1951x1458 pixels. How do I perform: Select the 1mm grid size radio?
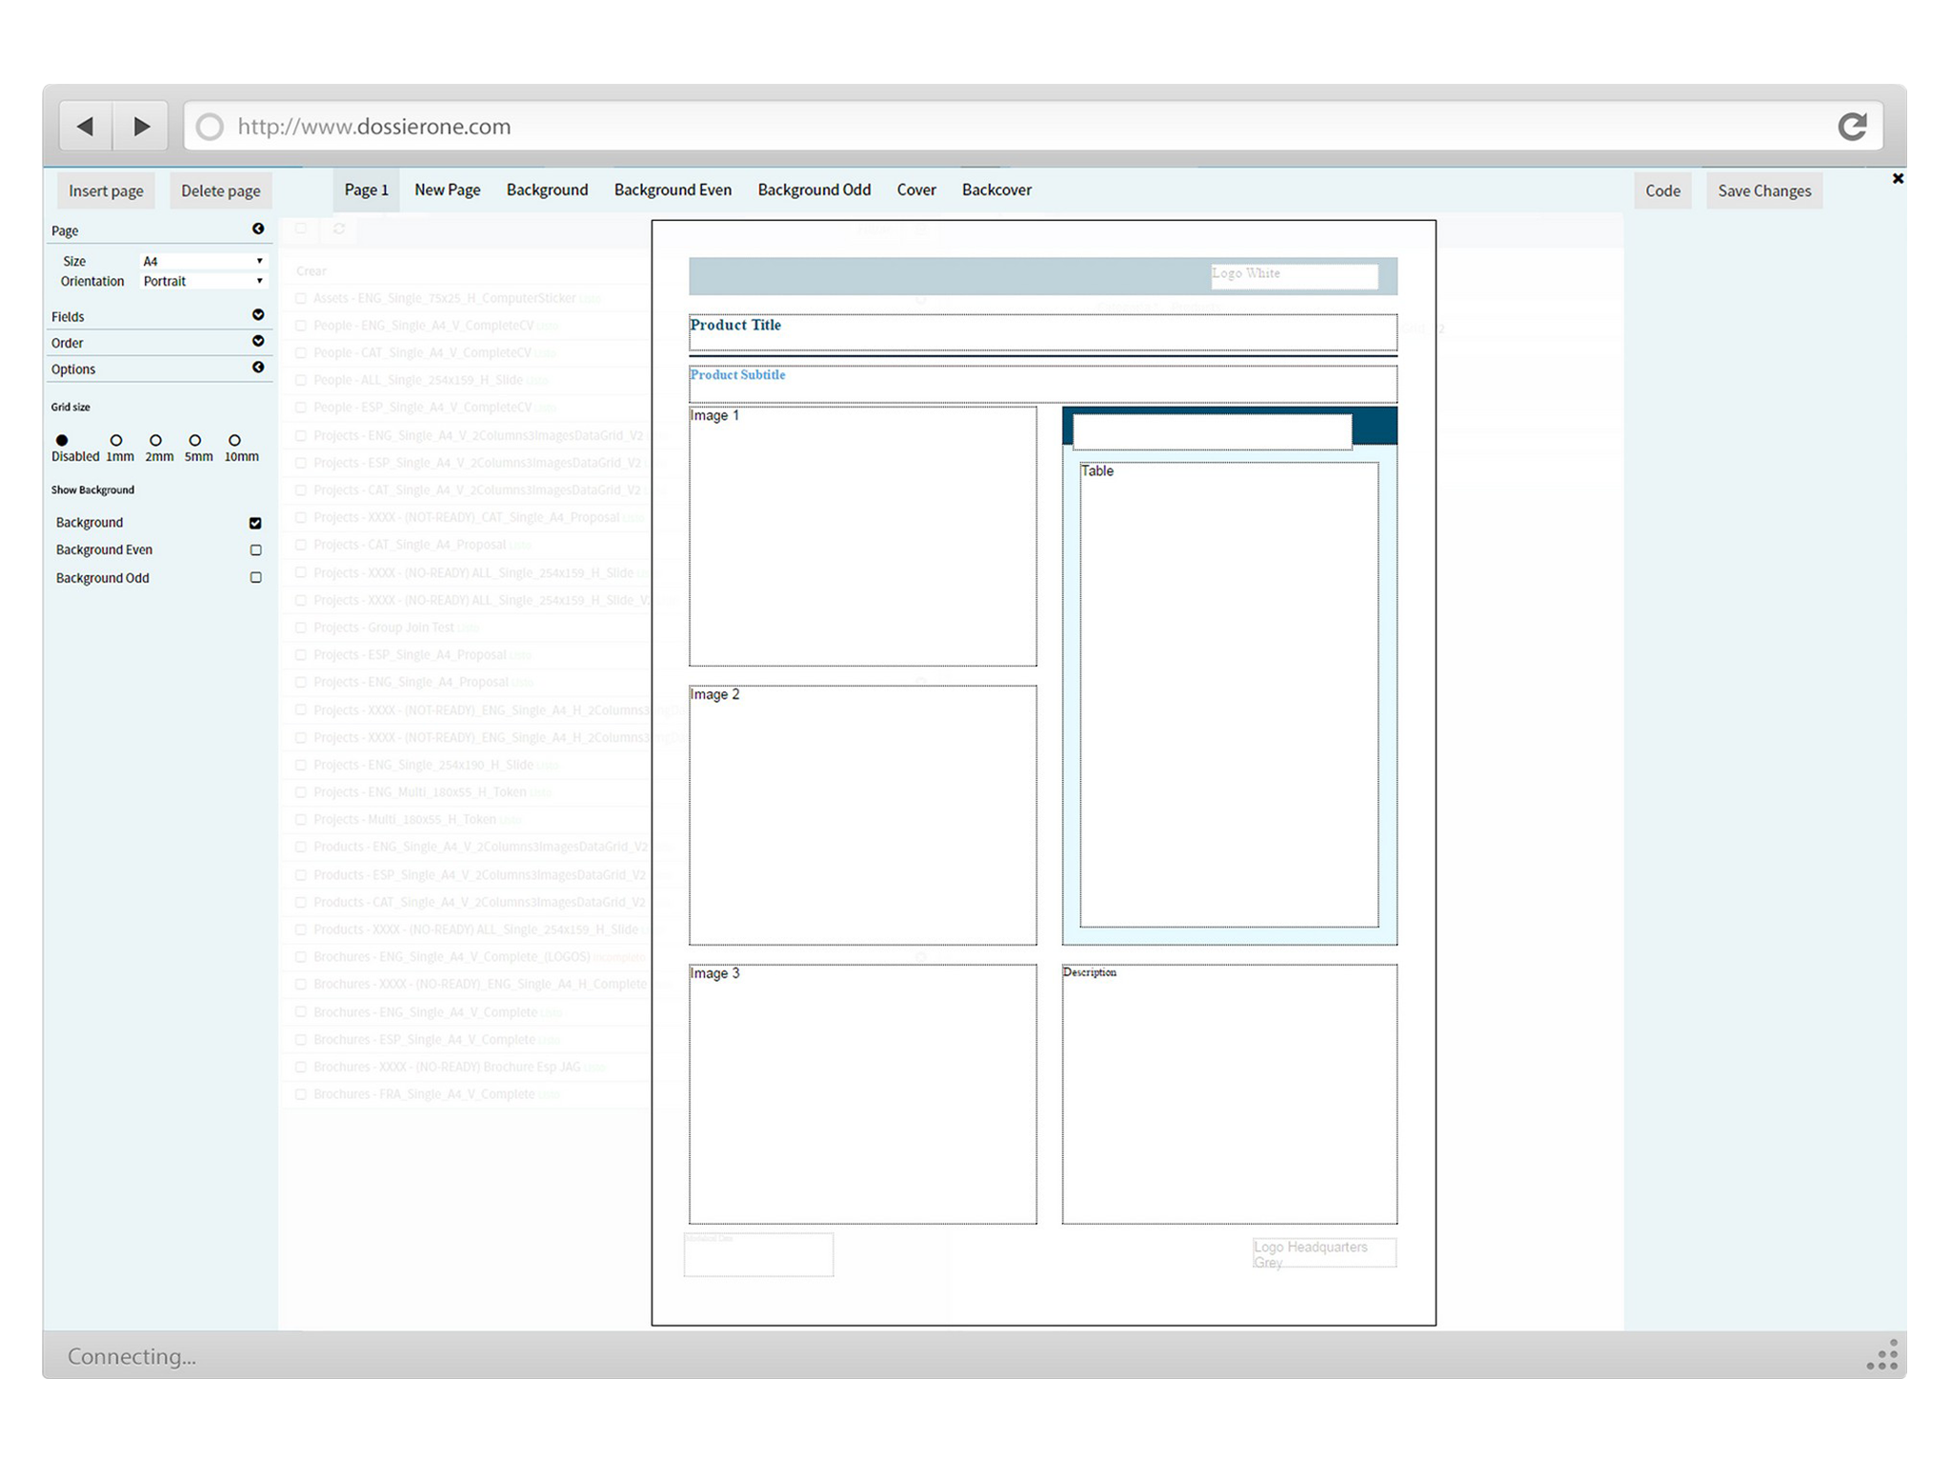click(x=116, y=440)
